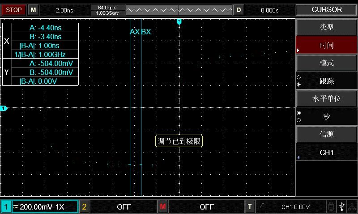
Task: Click the white arrow on 时间 item
Action: [298, 50]
